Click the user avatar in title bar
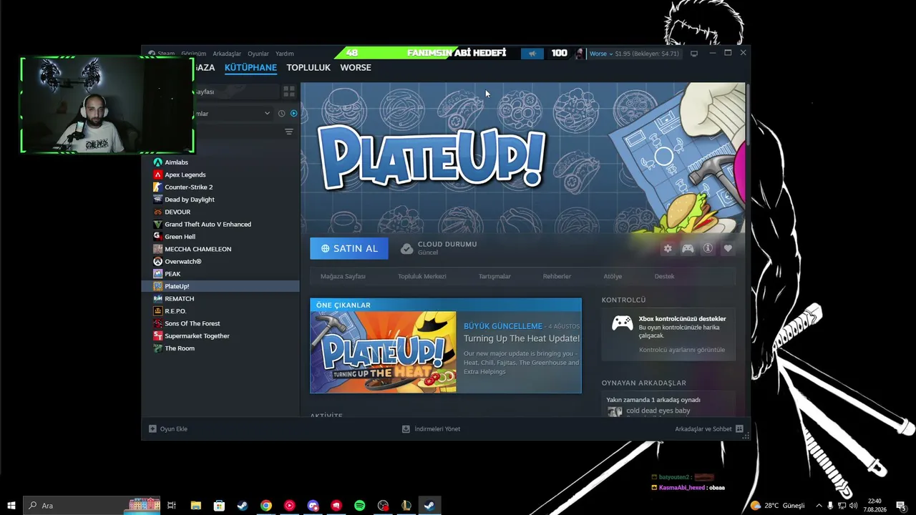 (580, 54)
